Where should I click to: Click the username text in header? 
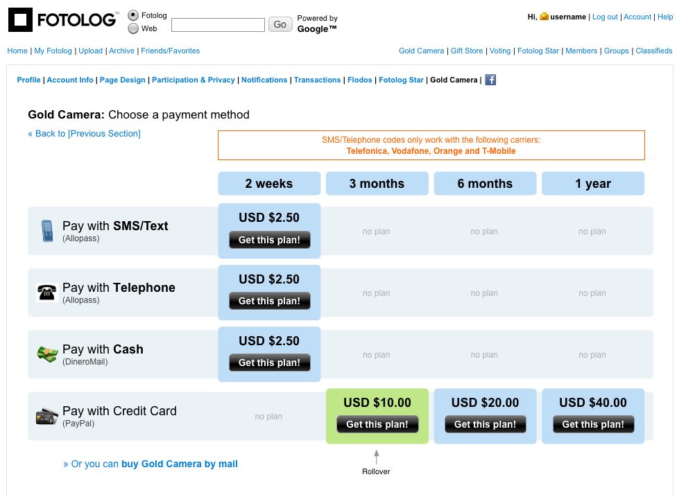coord(568,17)
